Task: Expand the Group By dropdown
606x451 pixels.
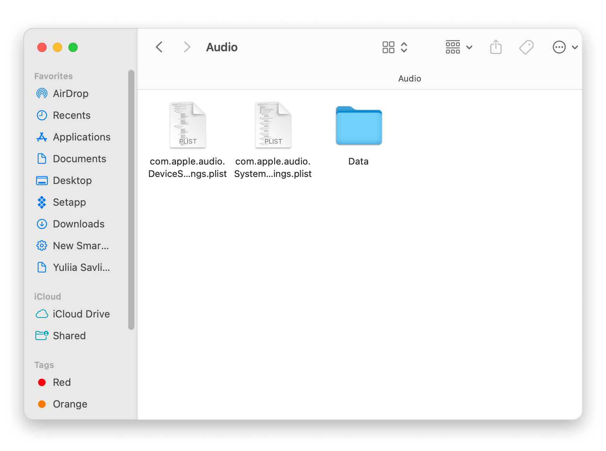Action: coord(459,47)
